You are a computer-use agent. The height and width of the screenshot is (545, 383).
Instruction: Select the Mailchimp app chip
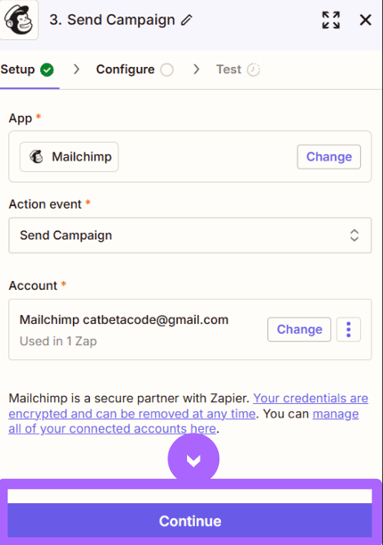point(69,157)
